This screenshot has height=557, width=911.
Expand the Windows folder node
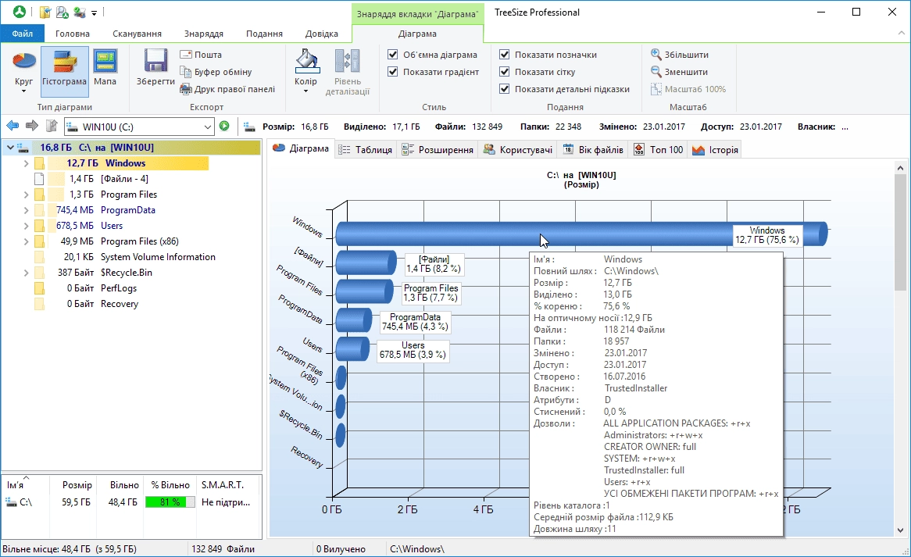click(x=26, y=163)
